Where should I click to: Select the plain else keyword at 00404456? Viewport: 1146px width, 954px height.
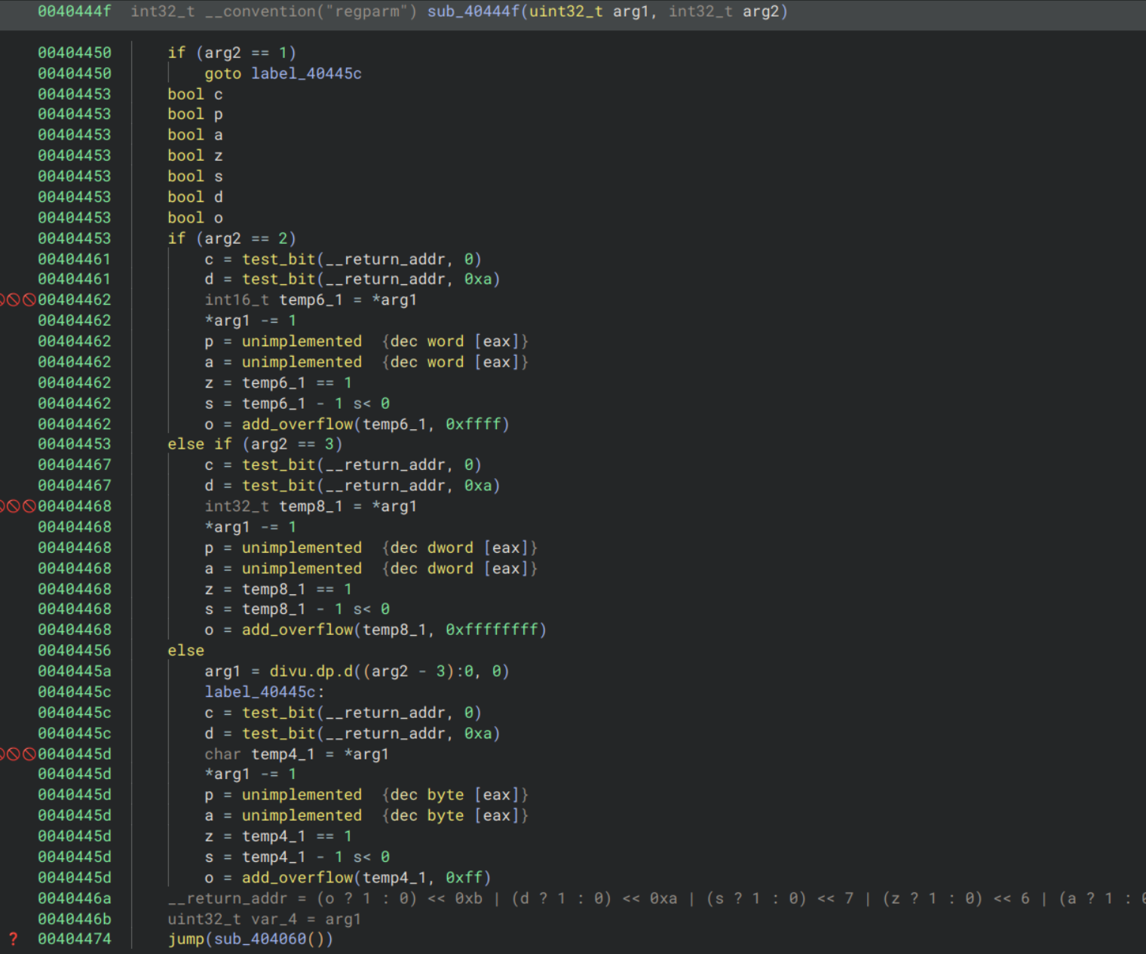click(186, 650)
